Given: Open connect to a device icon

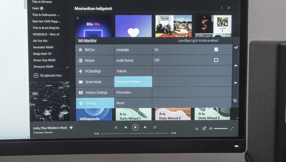Looking at the screenshot, I should click(x=204, y=128).
